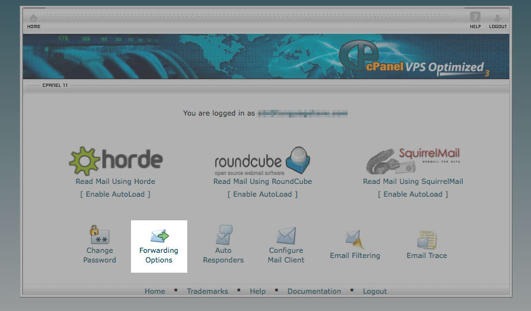Click the Auto Responders icon

click(x=224, y=234)
